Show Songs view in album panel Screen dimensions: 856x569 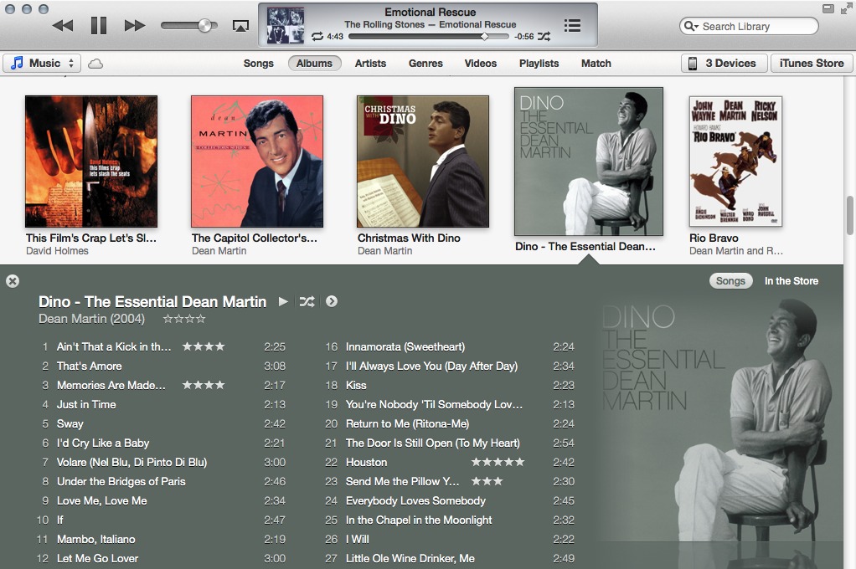[730, 281]
